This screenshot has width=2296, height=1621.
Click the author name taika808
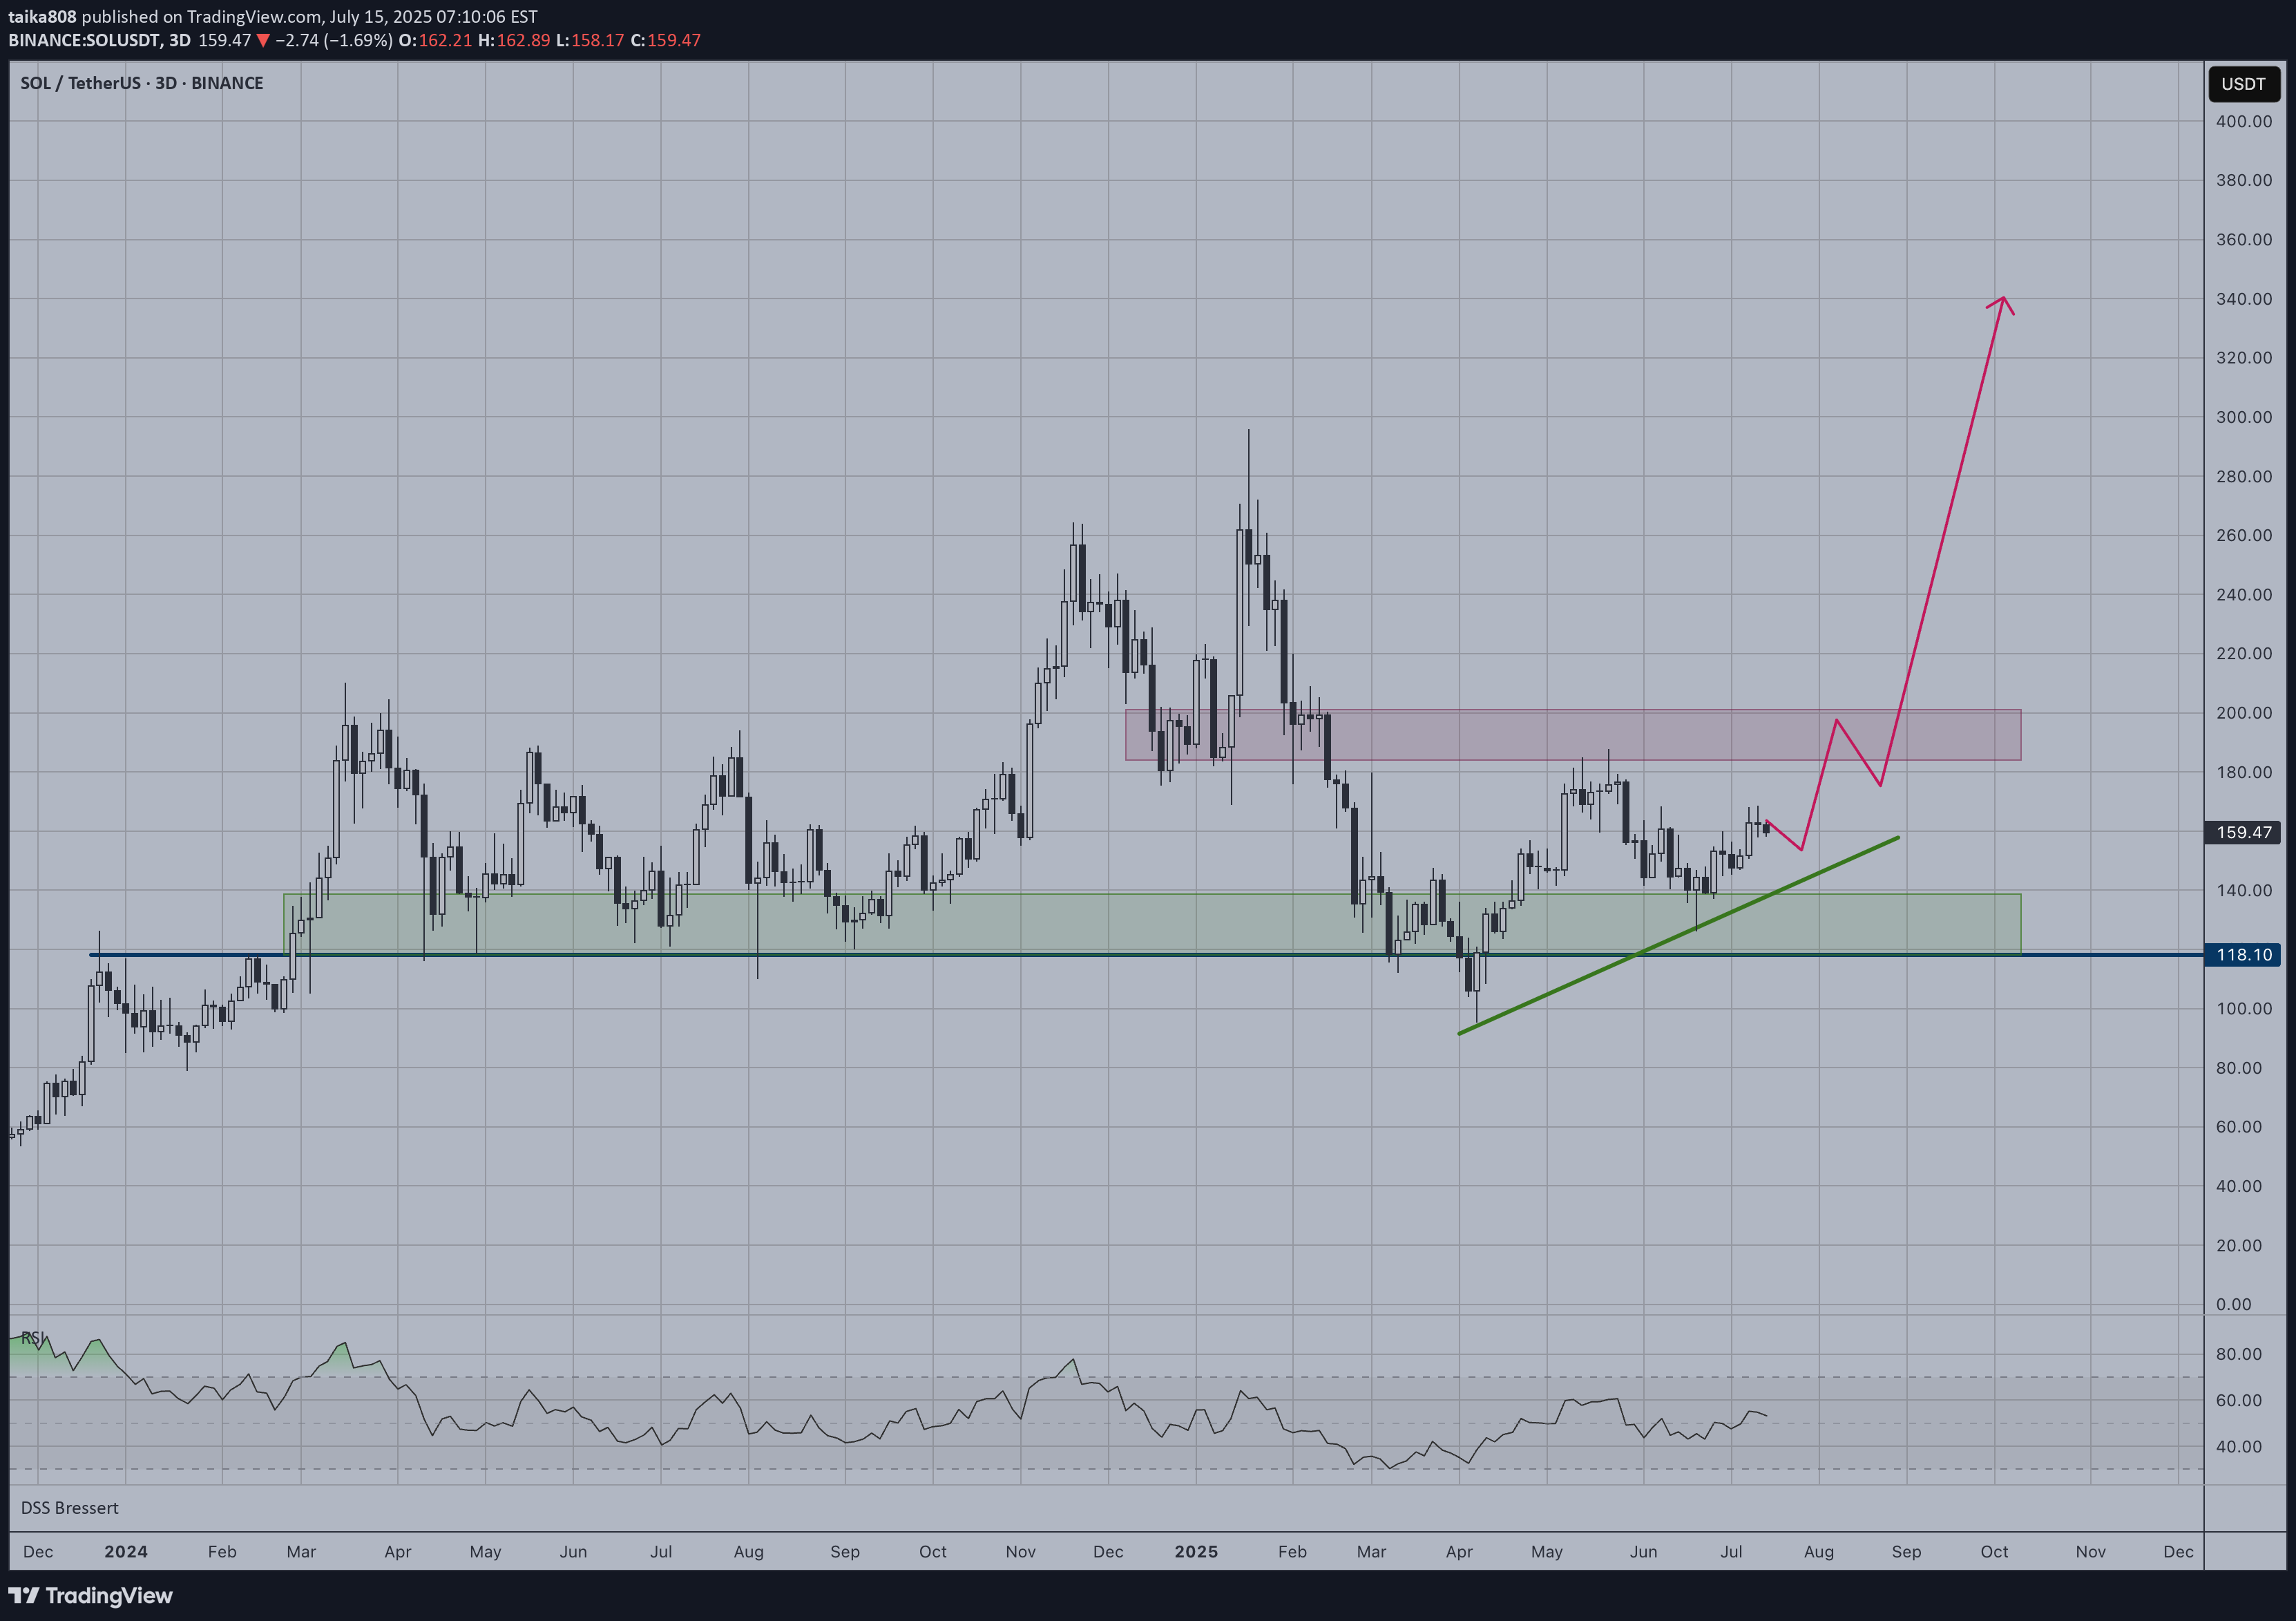[42, 17]
